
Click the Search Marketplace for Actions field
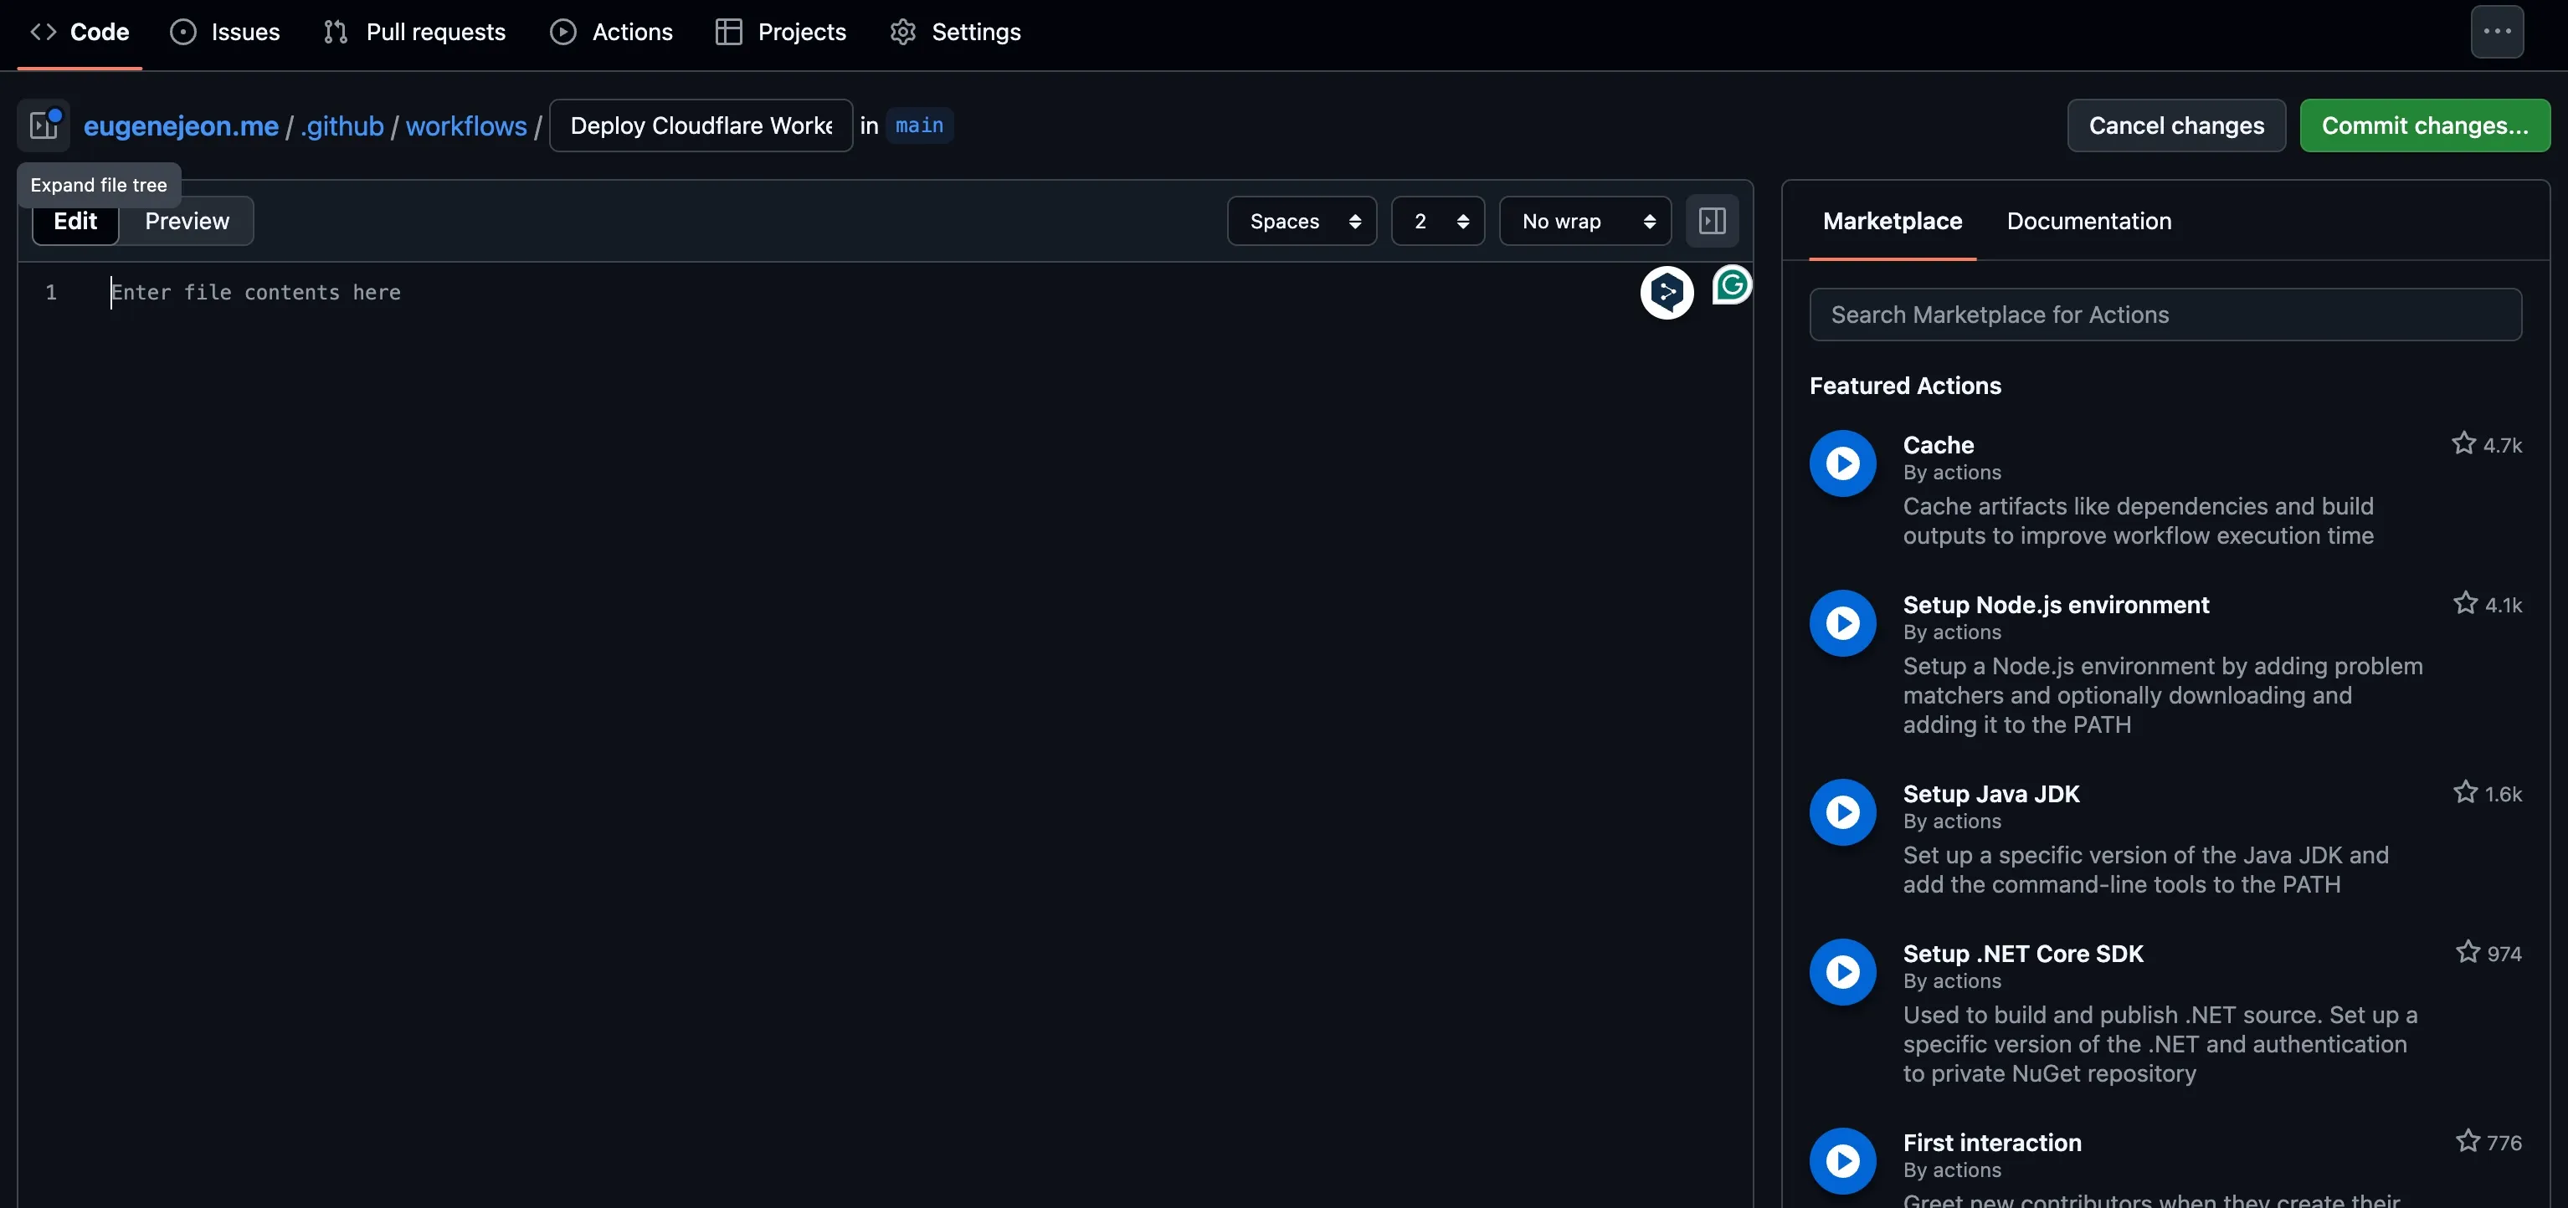click(2165, 315)
